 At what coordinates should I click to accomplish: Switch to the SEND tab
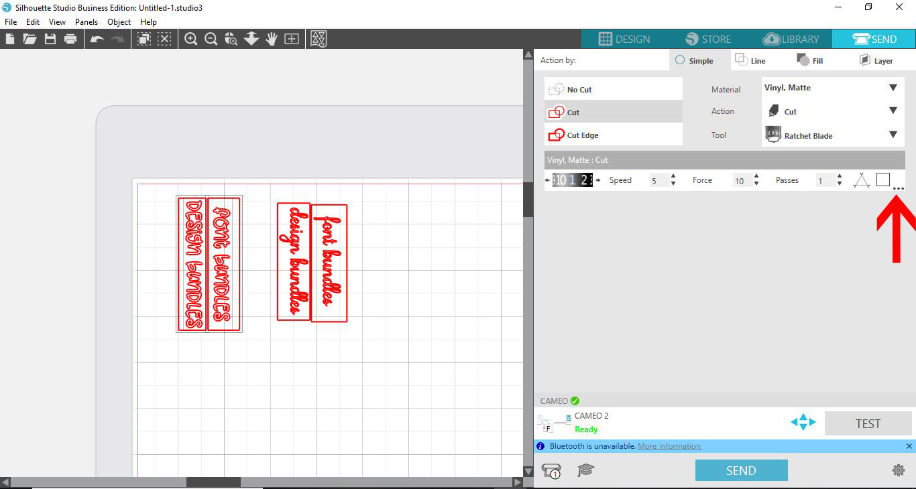point(874,39)
